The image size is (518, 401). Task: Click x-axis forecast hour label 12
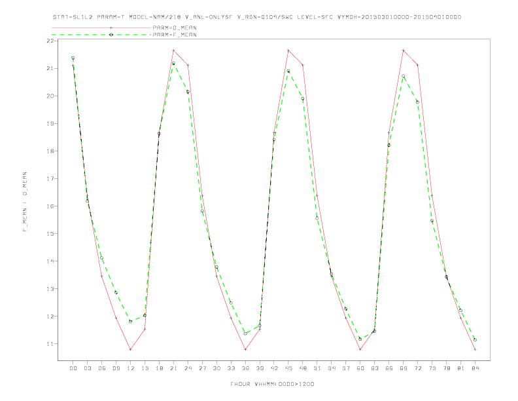(x=131, y=368)
